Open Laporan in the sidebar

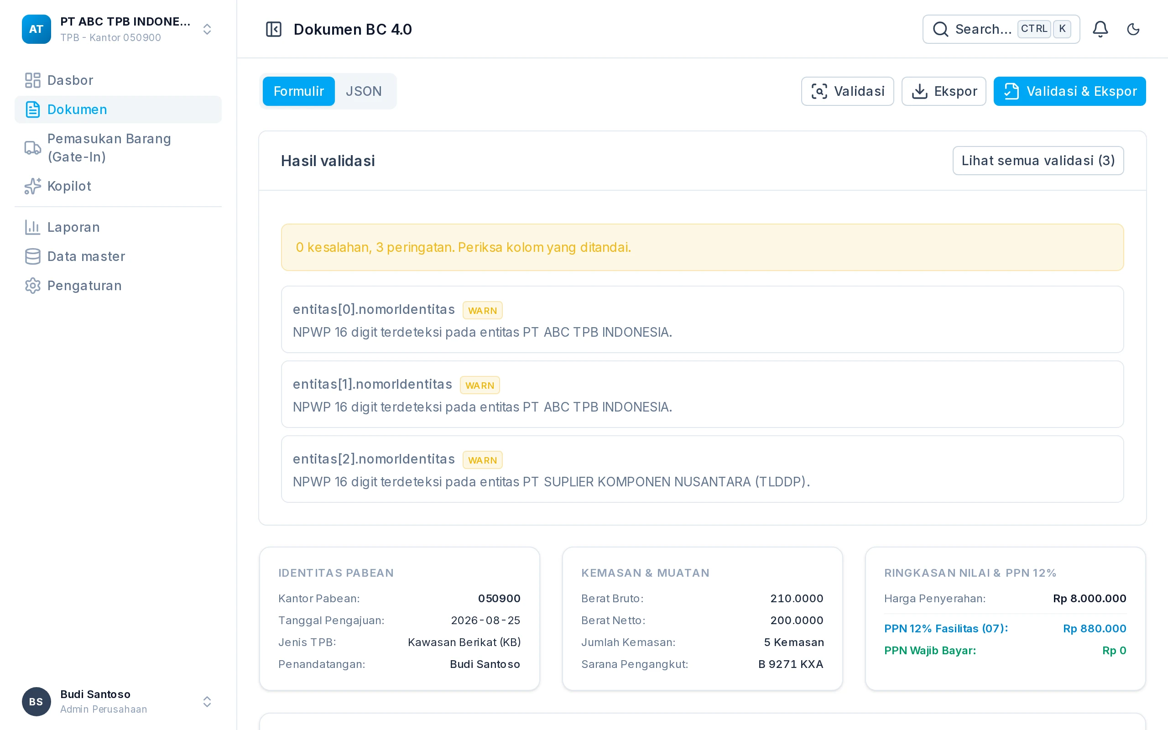coord(118,227)
